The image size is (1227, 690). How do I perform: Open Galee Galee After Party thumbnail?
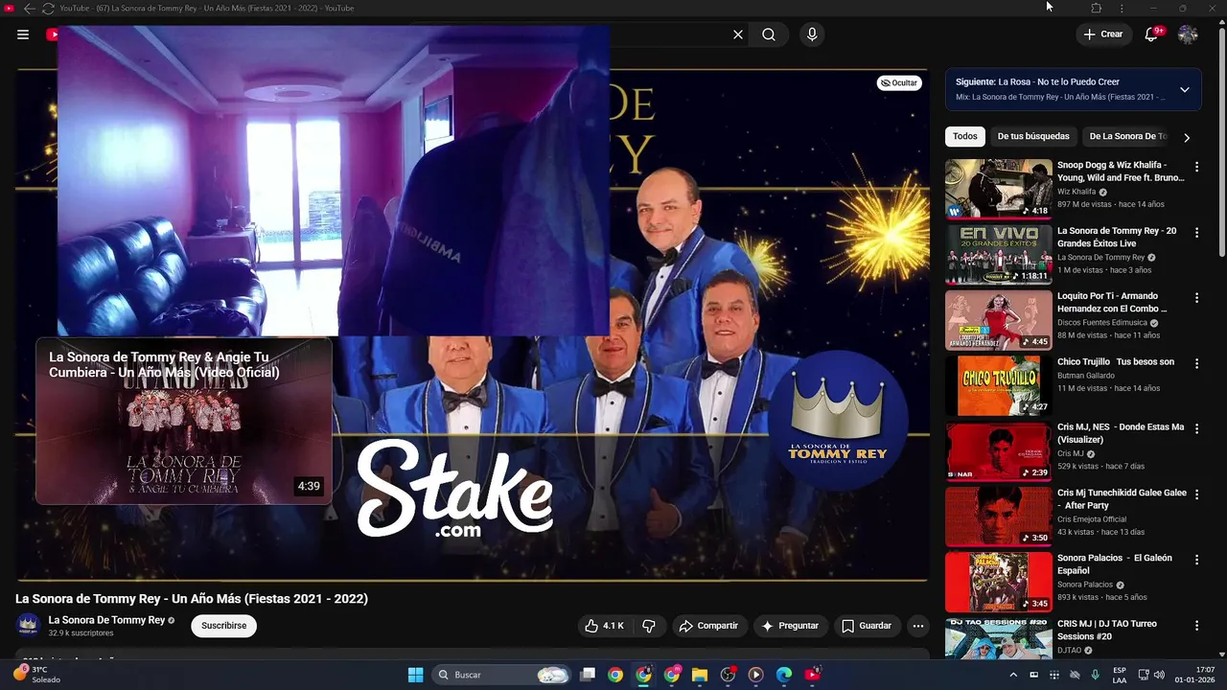pos(999,517)
